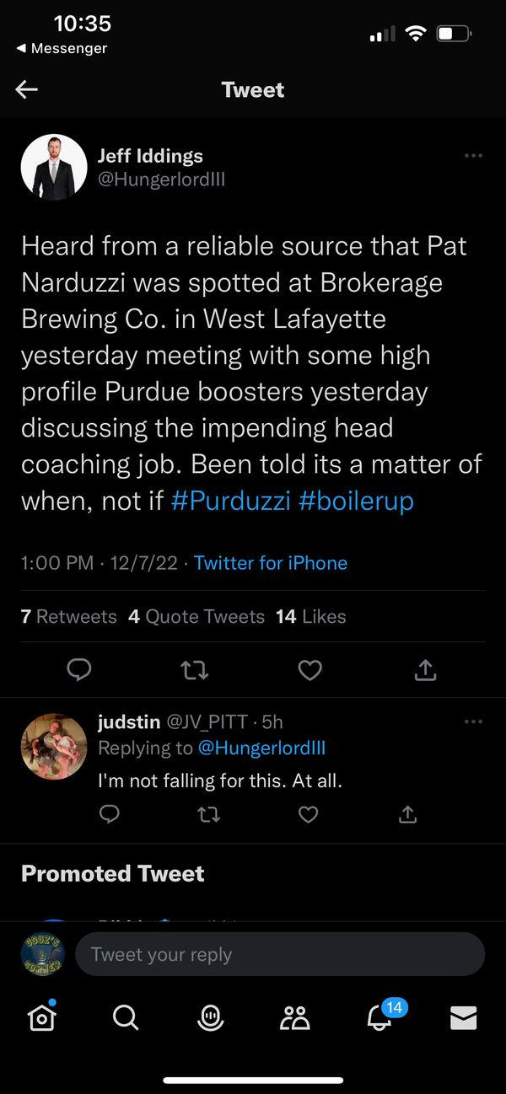View Jeff Iddings' profile picture
This screenshot has width=506, height=1094.
[54, 166]
